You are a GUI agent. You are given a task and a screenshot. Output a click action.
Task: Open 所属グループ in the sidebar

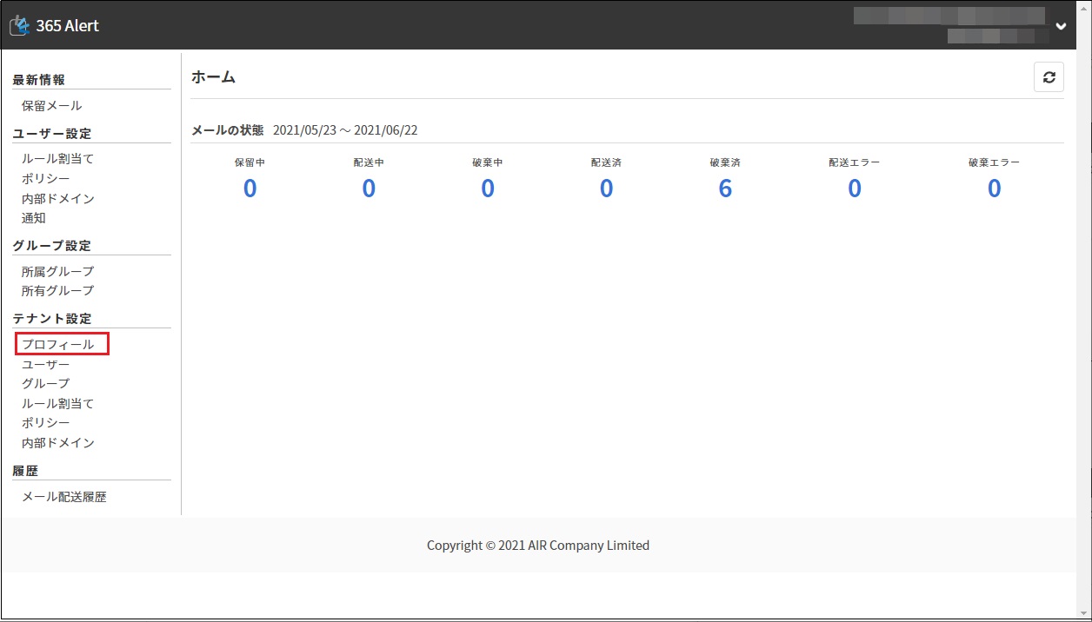pyautogui.click(x=57, y=271)
